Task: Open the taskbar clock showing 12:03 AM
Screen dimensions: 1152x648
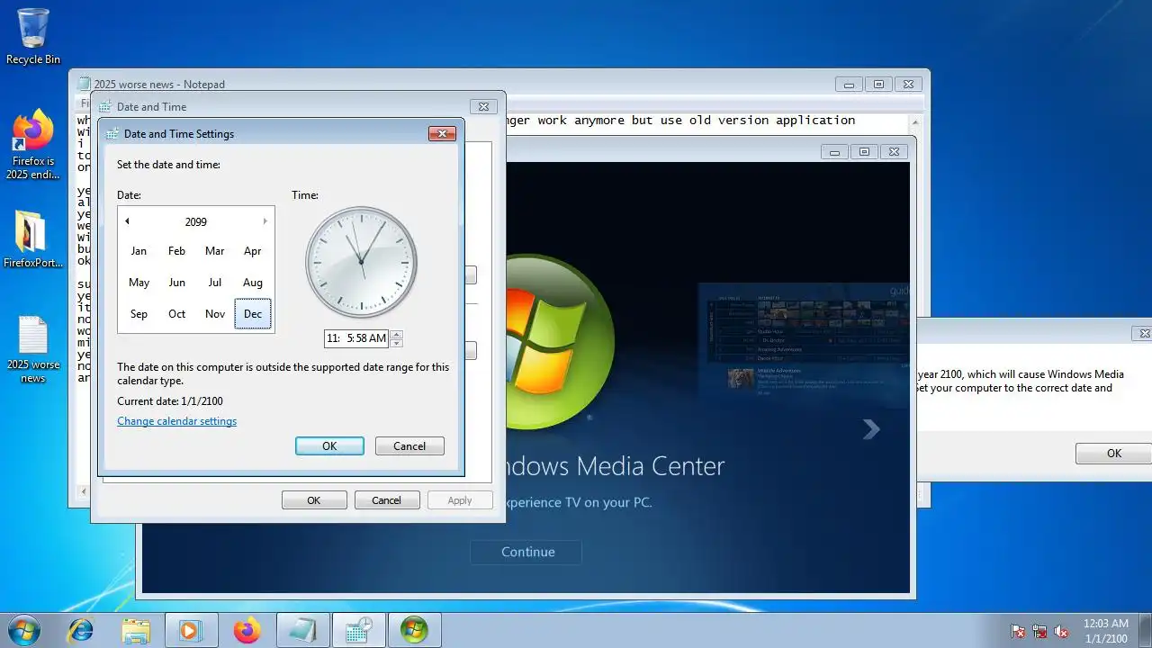Action: 1105,630
